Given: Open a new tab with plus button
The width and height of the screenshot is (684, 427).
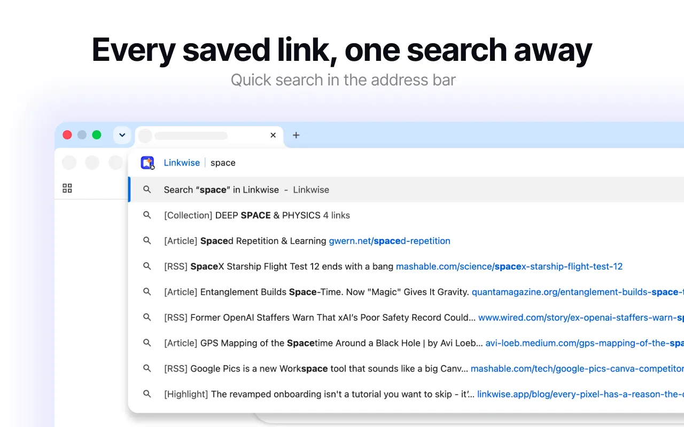Looking at the screenshot, I should pos(296,135).
